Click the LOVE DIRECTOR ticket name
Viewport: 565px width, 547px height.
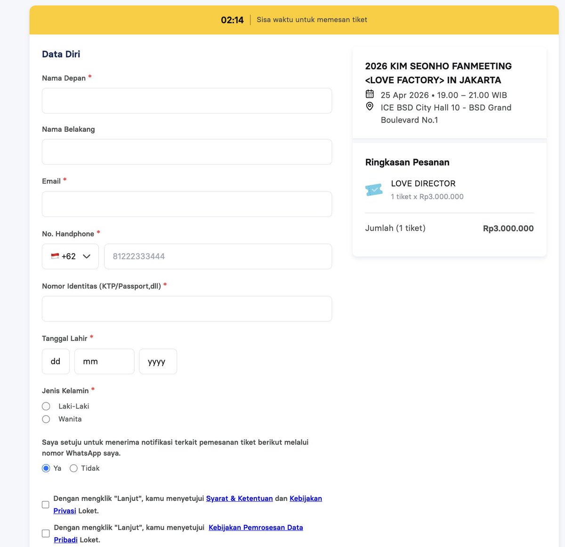[423, 184]
